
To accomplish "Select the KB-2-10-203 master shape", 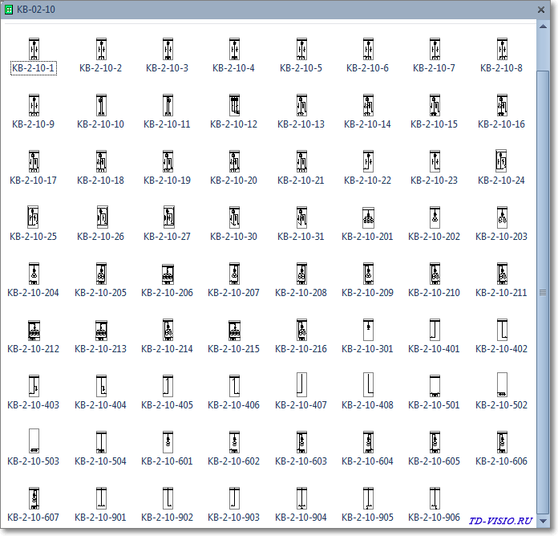I will coord(502,217).
